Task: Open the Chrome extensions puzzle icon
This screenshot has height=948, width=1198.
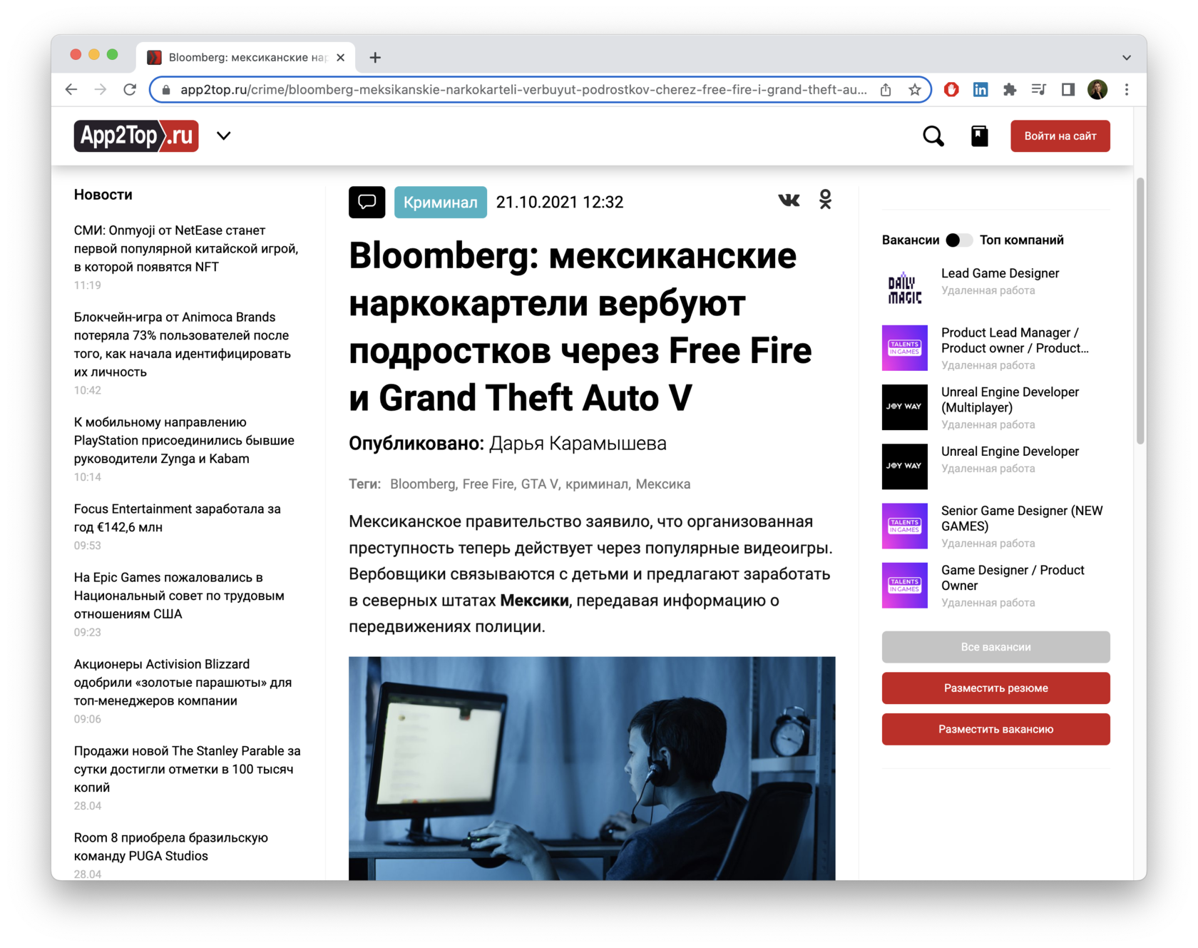Action: [x=1010, y=90]
